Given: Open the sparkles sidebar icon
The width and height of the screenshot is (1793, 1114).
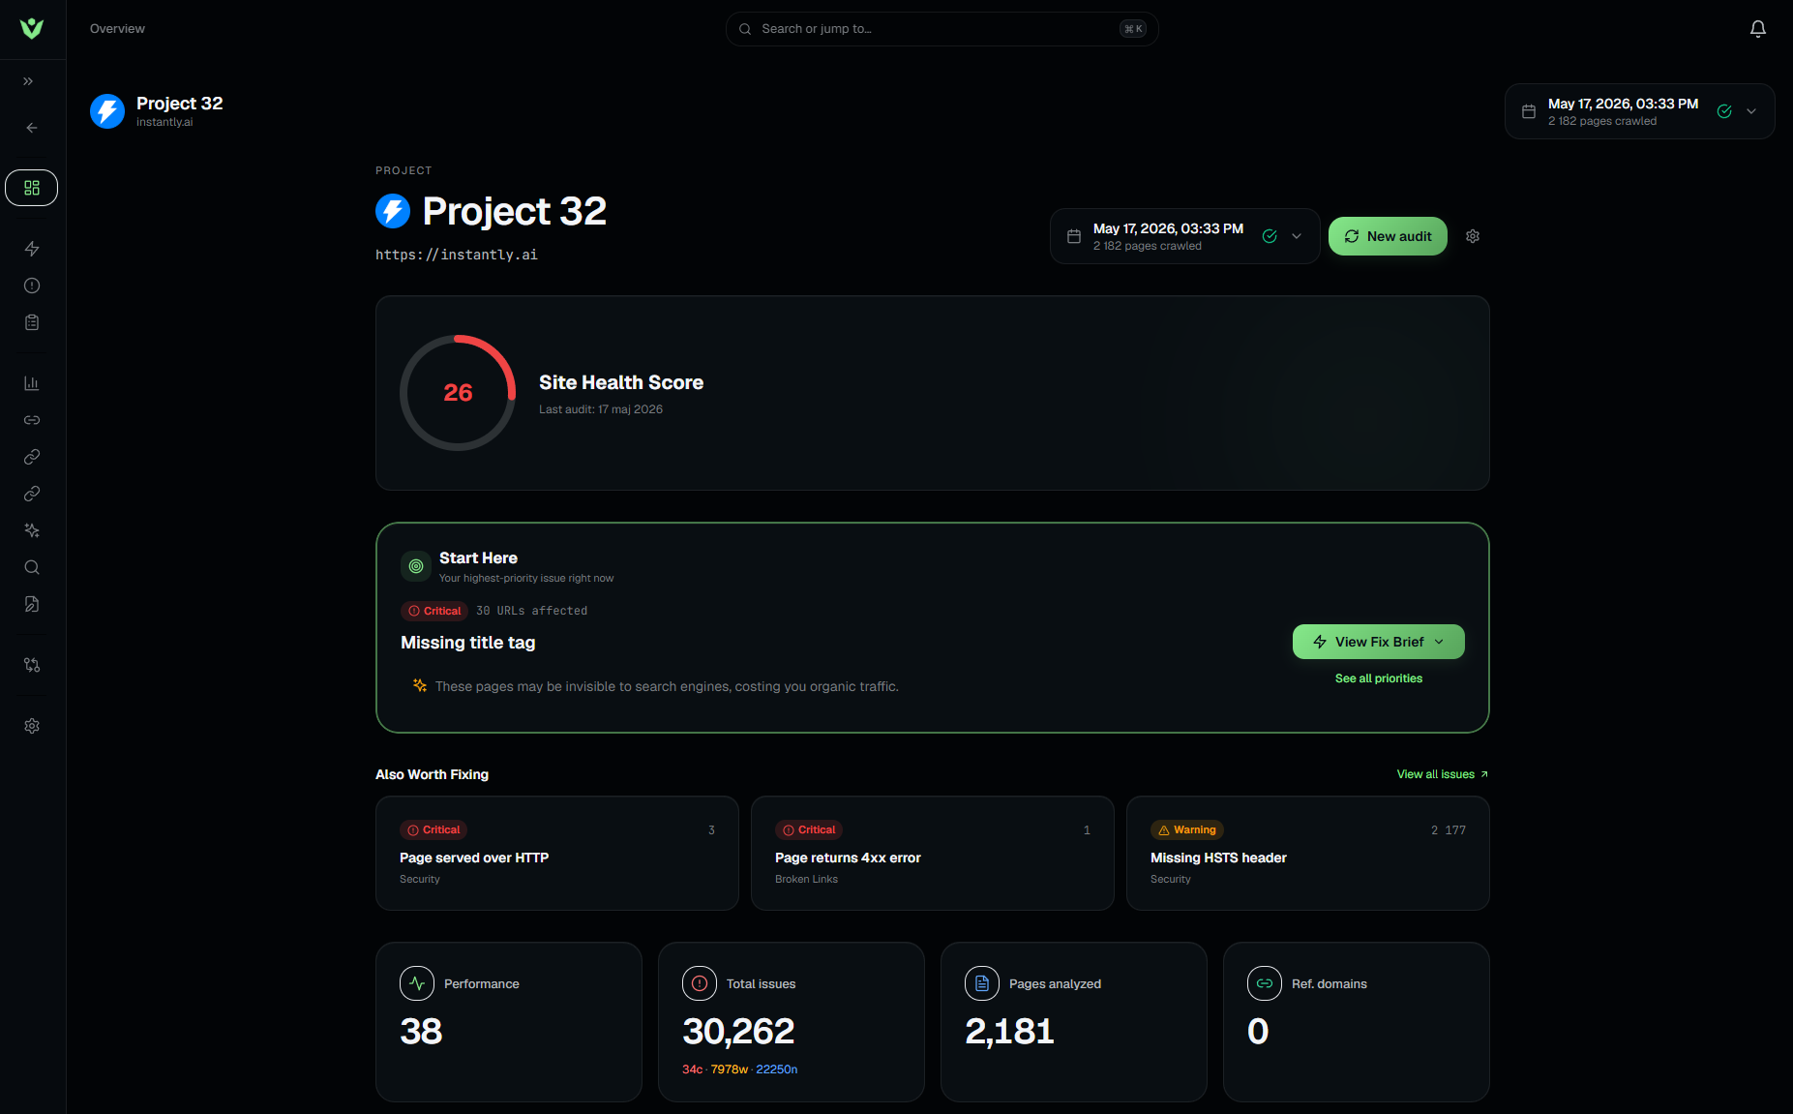Looking at the screenshot, I should click(32, 530).
